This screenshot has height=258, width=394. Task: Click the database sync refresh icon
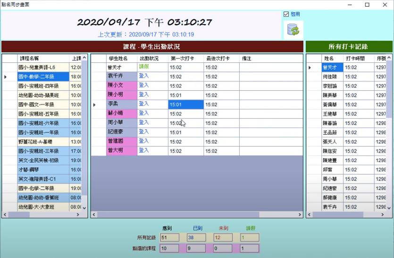pos(293,30)
